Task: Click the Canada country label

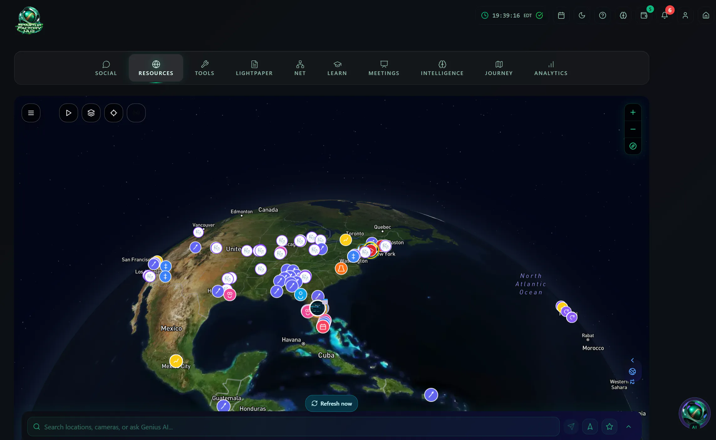Action: (268, 210)
